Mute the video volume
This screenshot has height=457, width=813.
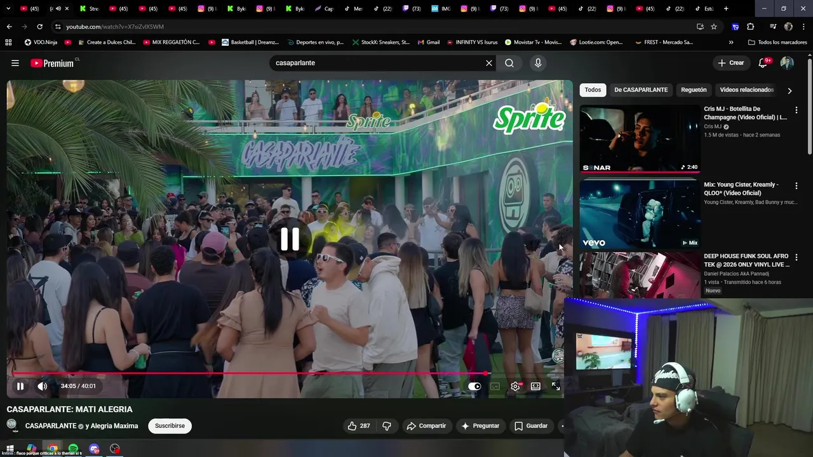click(43, 386)
